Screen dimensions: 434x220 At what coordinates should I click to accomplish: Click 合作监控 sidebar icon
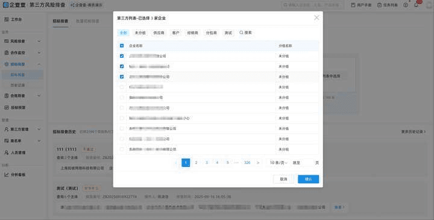tap(7, 52)
